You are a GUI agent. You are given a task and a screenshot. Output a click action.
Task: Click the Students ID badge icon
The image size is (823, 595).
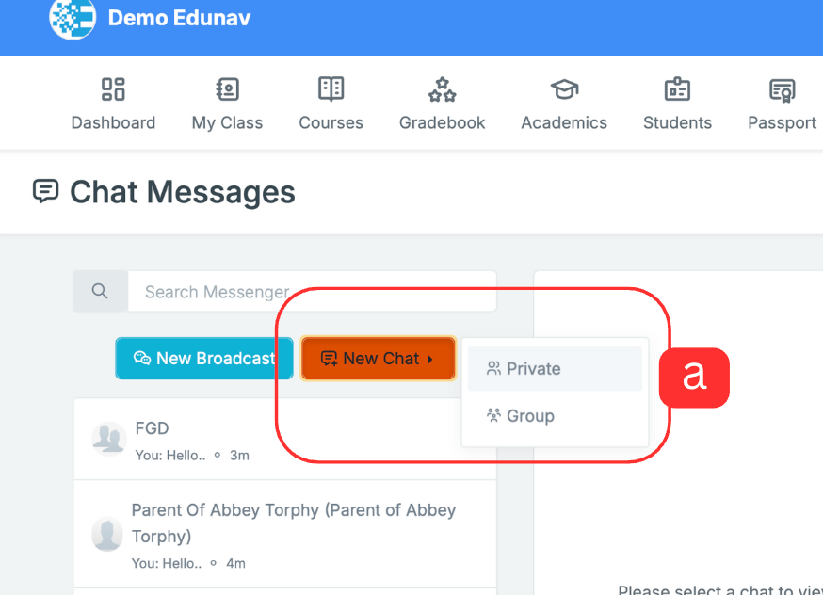[x=677, y=89]
